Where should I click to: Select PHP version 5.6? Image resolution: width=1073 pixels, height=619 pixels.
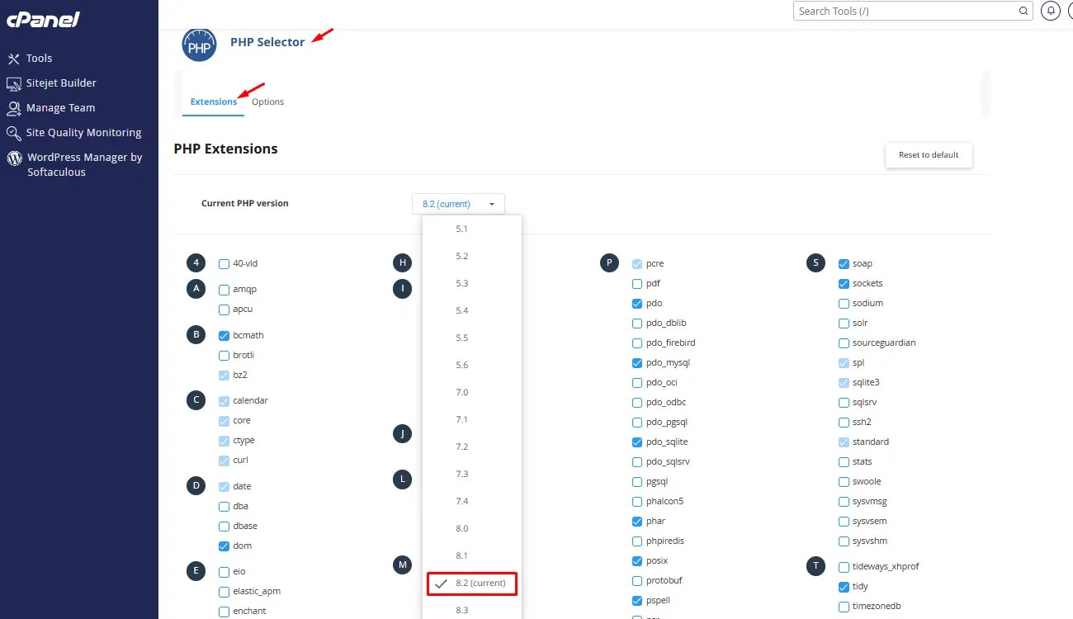[x=461, y=365]
